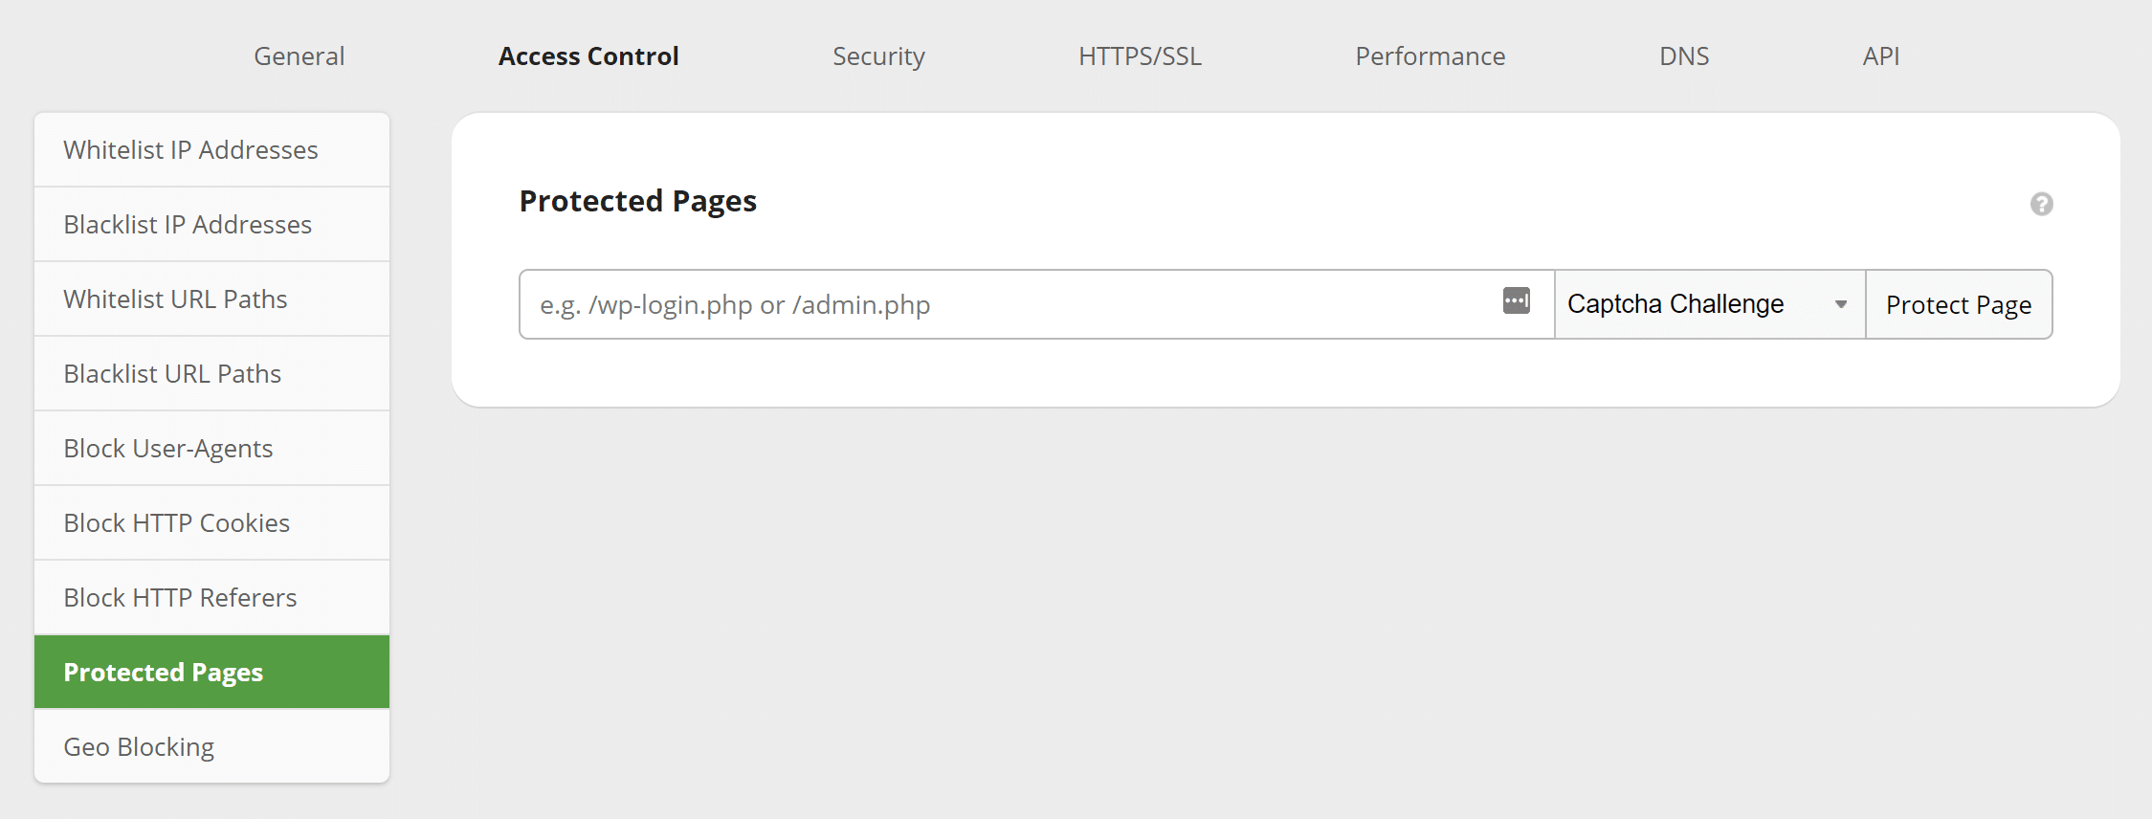Go to Whitelist URL Paths

click(211, 299)
